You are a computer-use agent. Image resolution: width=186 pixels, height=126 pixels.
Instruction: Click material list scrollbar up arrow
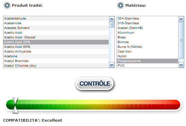(181, 19)
